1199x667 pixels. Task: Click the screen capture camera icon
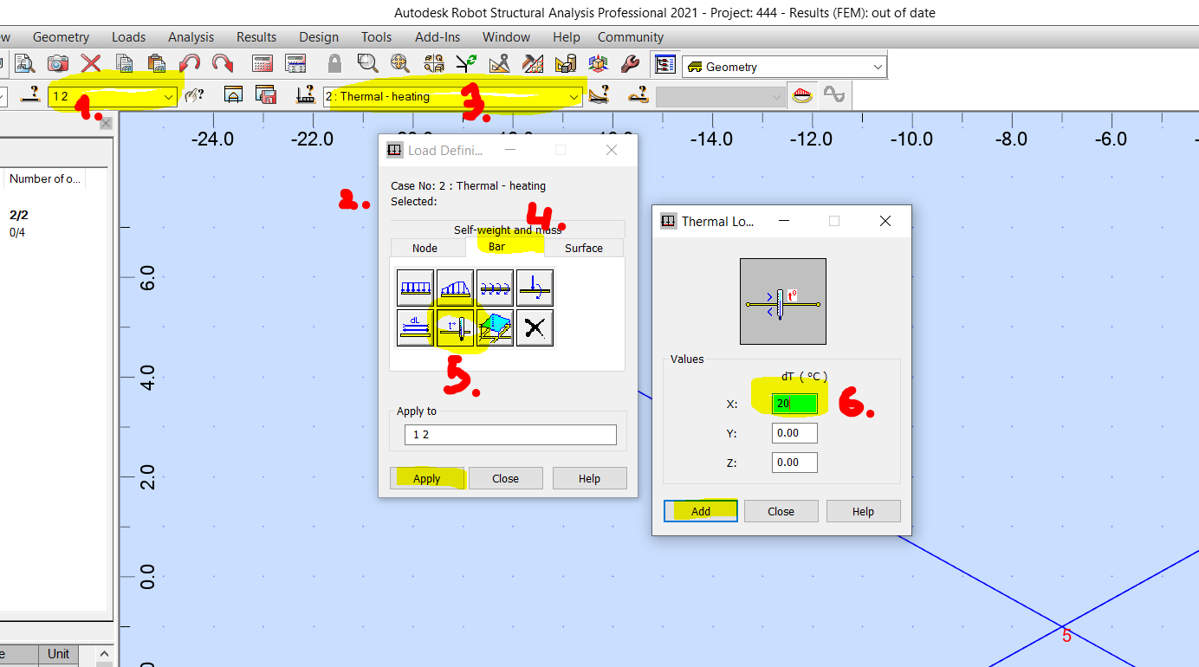point(58,63)
